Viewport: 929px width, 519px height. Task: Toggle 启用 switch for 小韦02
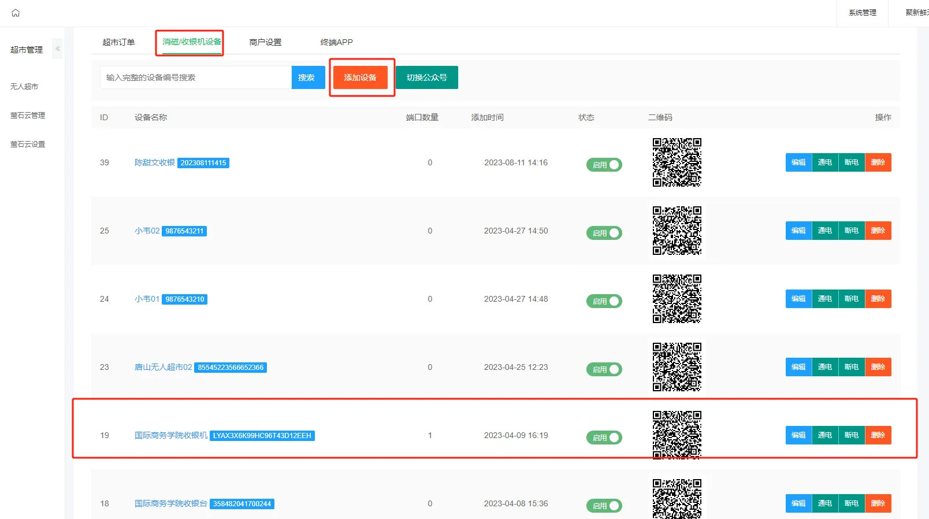[x=604, y=233]
